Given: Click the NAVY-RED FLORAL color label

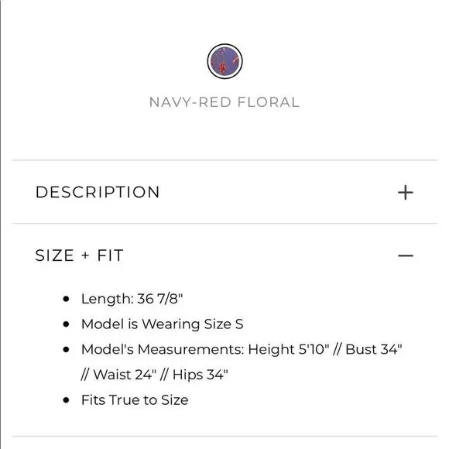Looking at the screenshot, I should 224,102.
